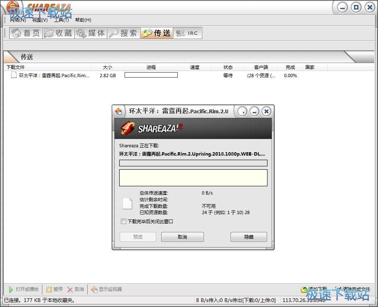Click the 隐藏 hide button
Viewport: 378px width, 307px height.
tap(249, 237)
